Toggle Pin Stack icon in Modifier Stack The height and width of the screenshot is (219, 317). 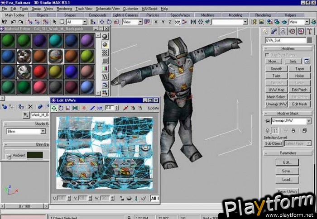click(x=267, y=121)
